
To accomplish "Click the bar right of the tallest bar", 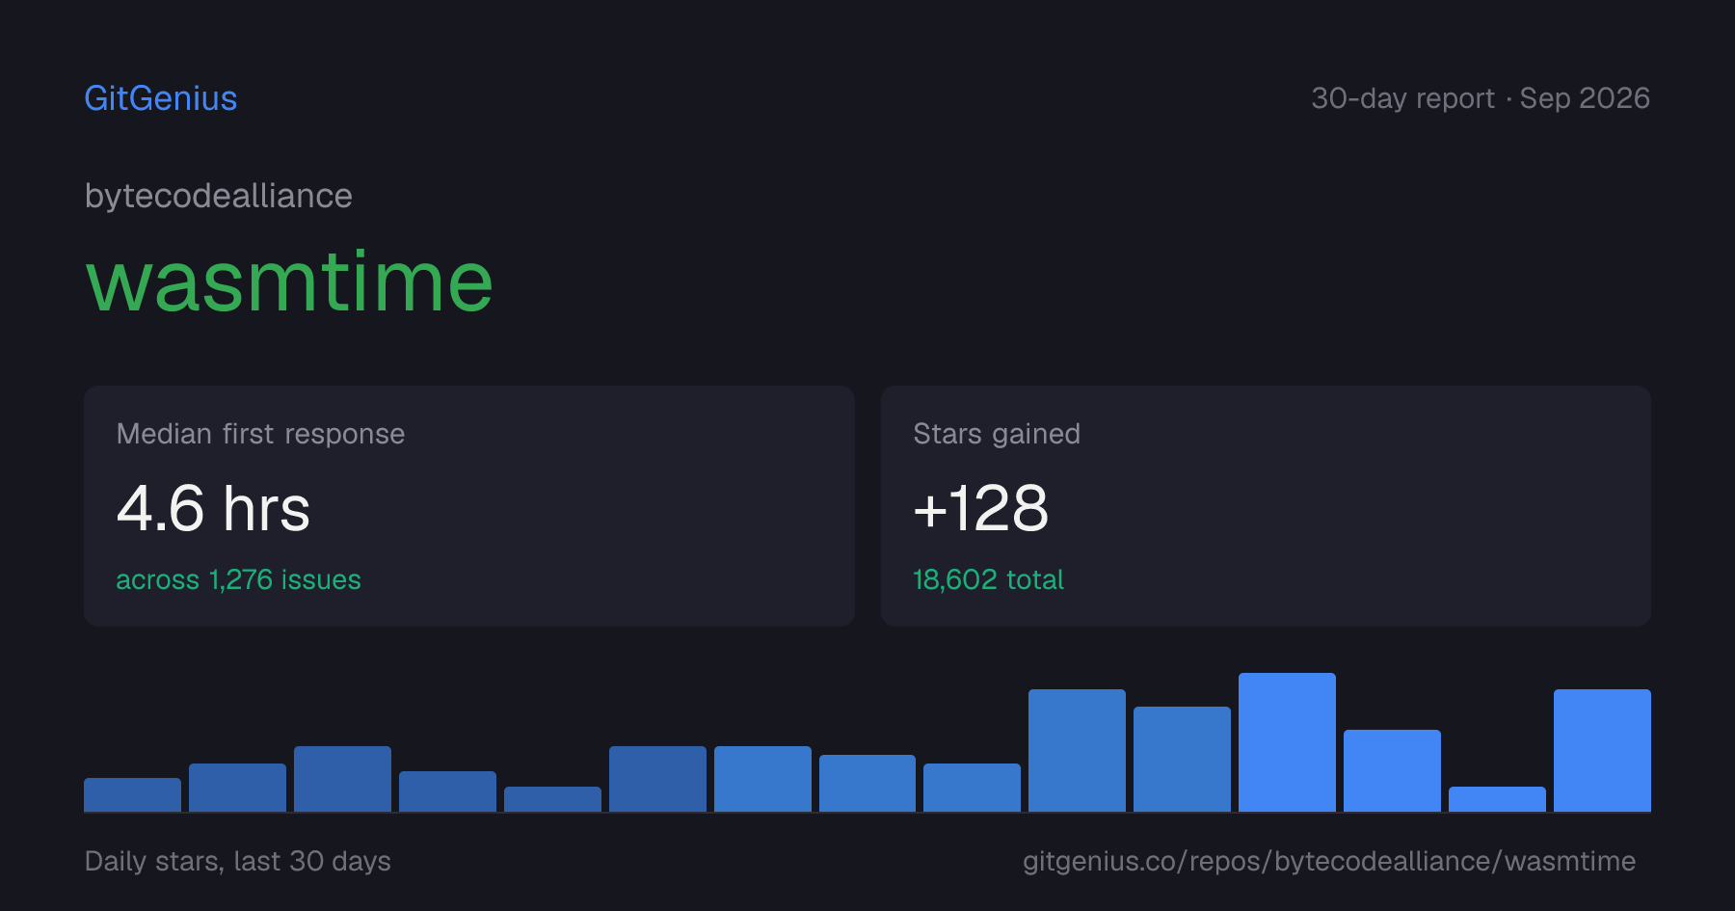I will 1392,770.
